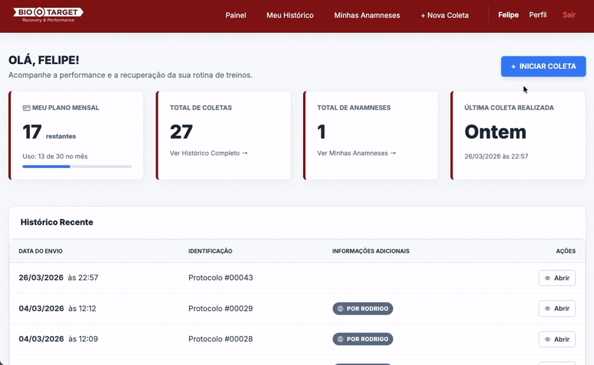Follow the Ver Histórico Completo link
594x365 pixels.
coord(208,153)
